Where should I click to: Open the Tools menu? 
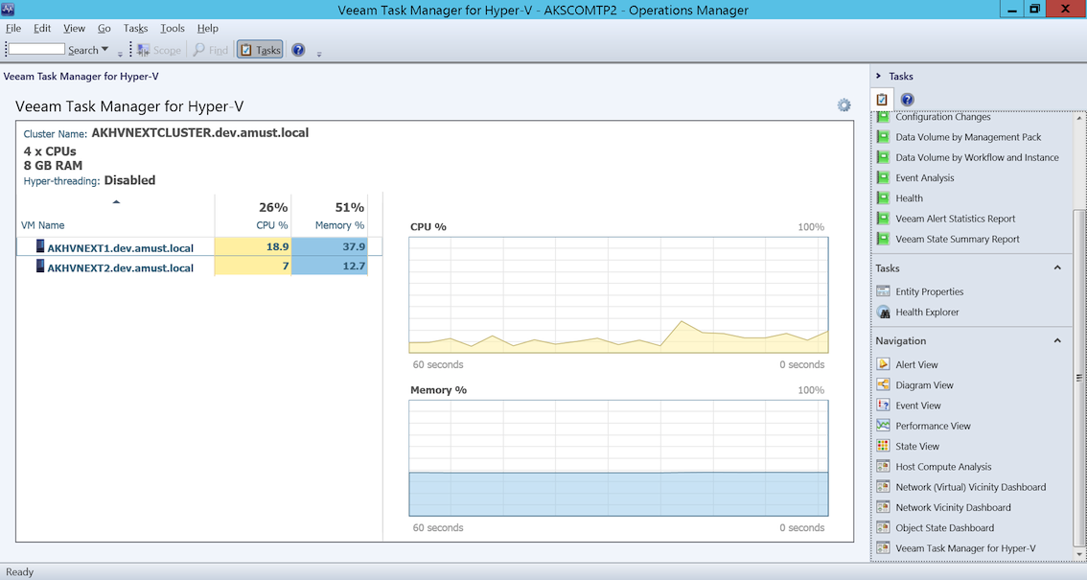[173, 29]
